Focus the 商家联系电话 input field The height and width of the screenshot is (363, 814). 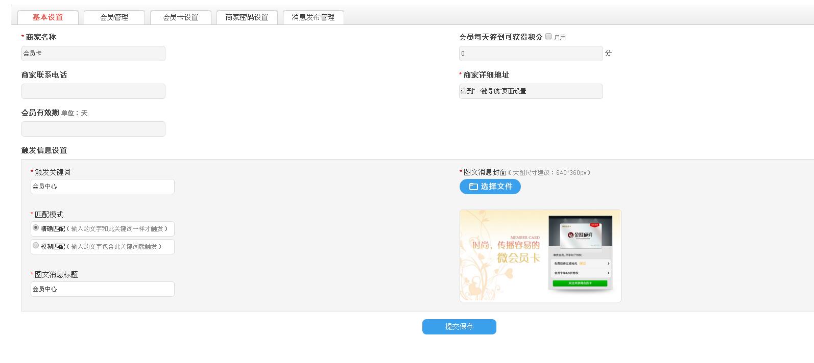coord(93,91)
